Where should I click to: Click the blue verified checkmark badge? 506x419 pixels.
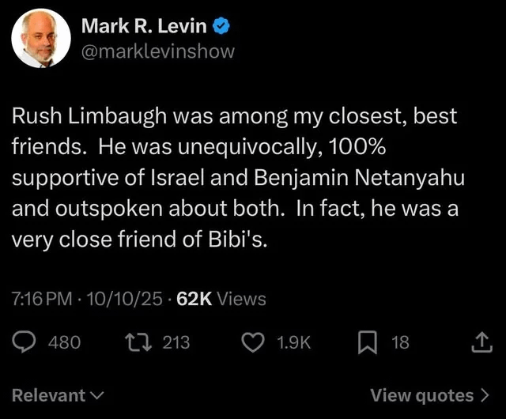(x=222, y=27)
